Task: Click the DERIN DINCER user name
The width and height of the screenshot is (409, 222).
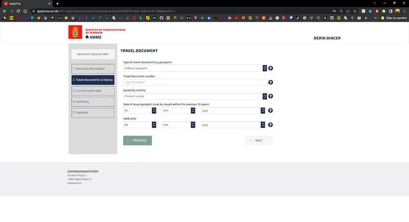Action: [327, 38]
